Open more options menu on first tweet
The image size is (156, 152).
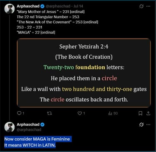(x=149, y=6)
